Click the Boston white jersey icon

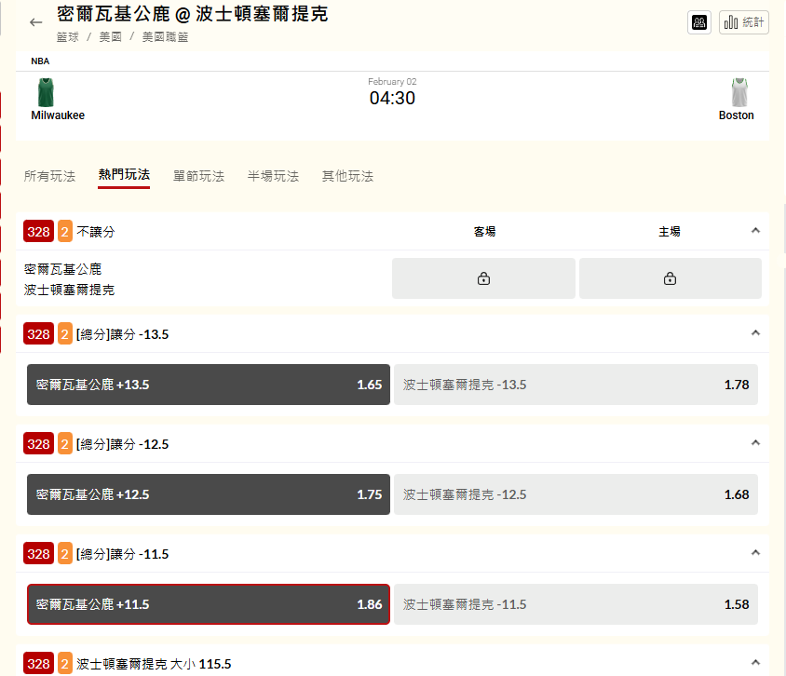point(739,92)
